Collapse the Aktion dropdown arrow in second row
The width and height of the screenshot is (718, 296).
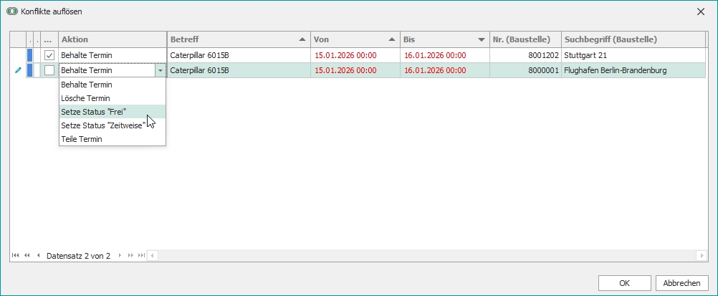[159, 70]
